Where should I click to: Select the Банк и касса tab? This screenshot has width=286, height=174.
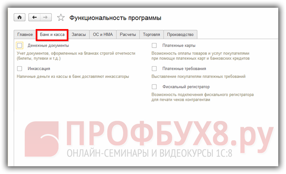click(x=52, y=34)
